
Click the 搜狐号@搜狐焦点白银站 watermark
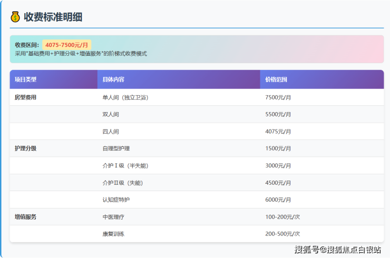[338, 250]
